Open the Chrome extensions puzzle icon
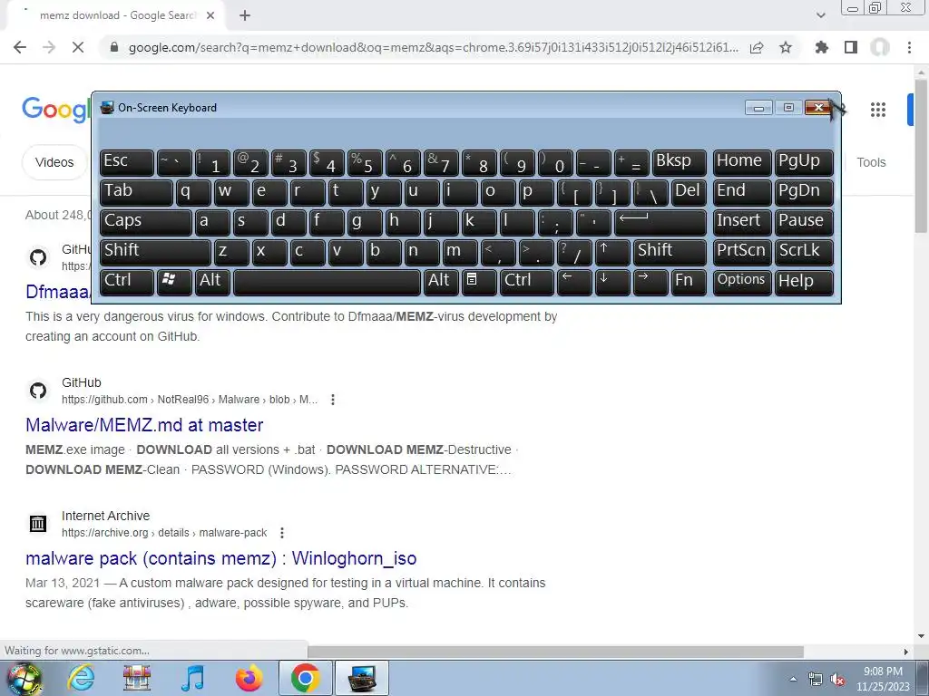This screenshot has width=929, height=696. click(x=821, y=47)
